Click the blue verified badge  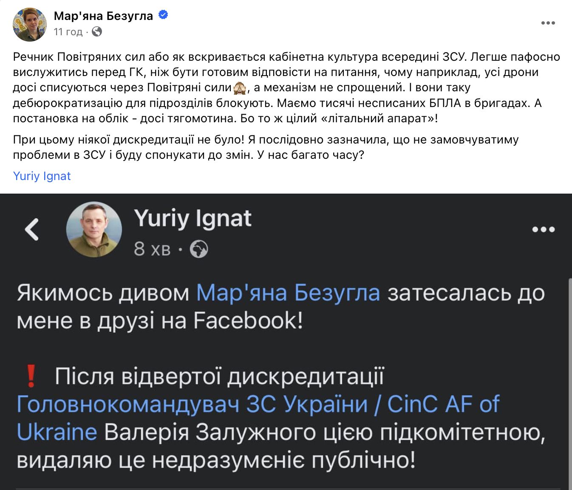tap(163, 15)
